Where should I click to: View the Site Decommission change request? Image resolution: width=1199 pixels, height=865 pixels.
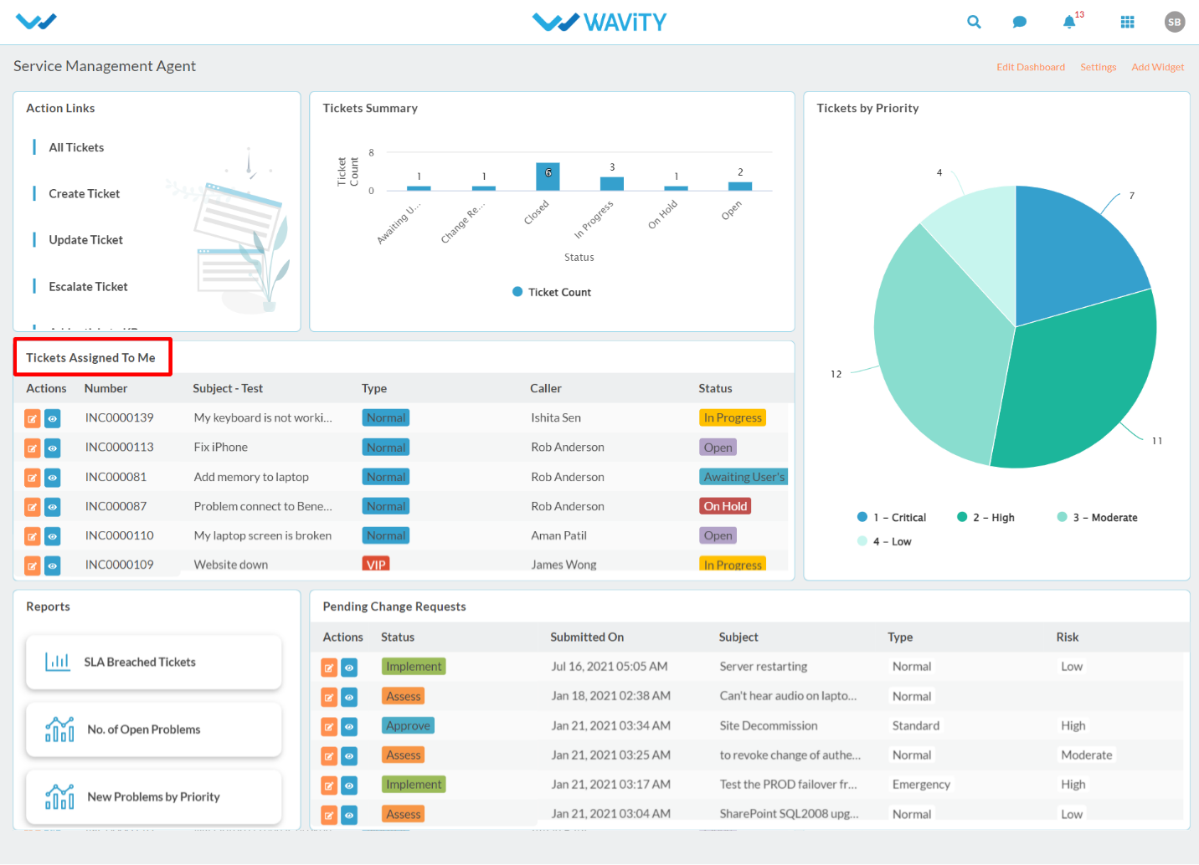pos(349,727)
